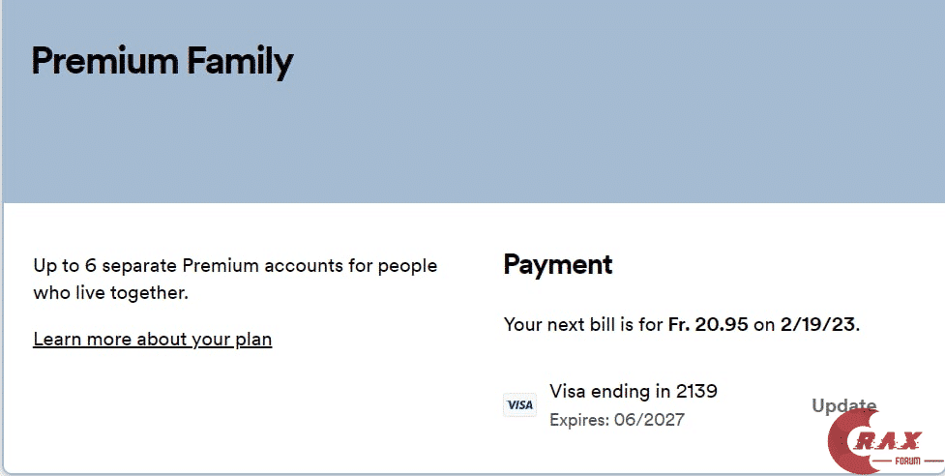Click the Premium Family heading
The width and height of the screenshot is (945, 476).
162,62
